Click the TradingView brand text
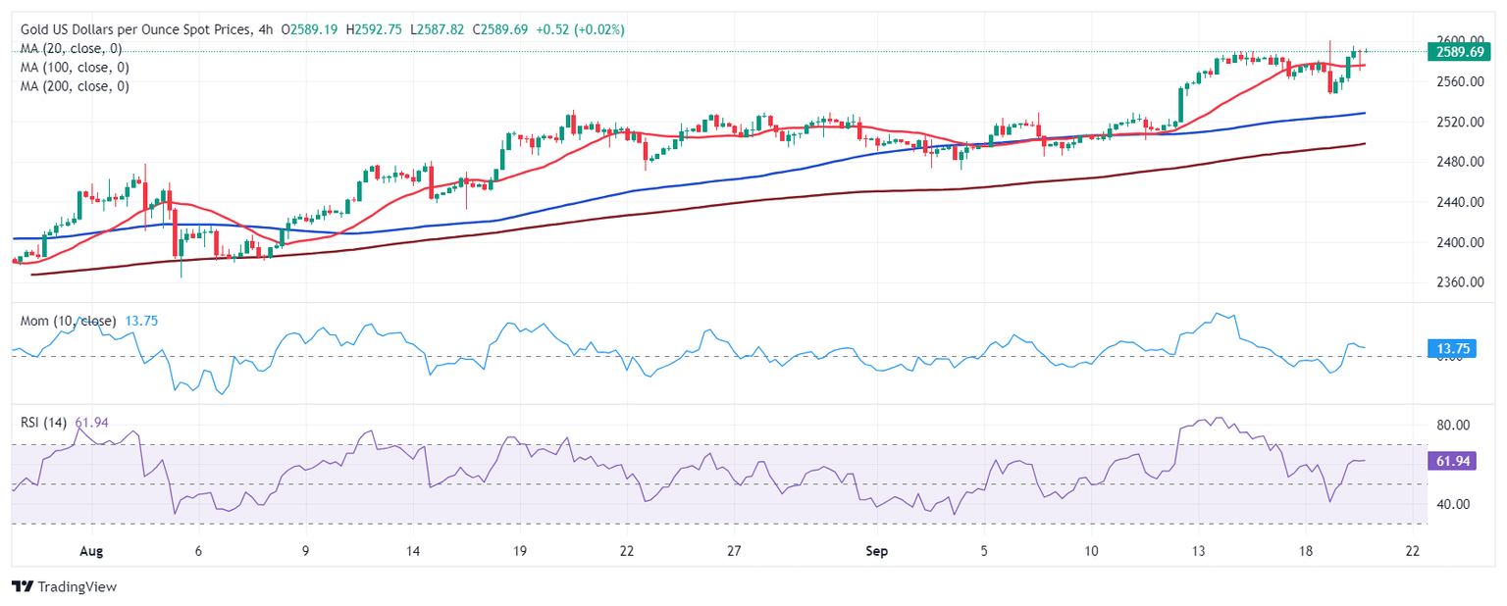The image size is (1507, 606). click(x=77, y=586)
